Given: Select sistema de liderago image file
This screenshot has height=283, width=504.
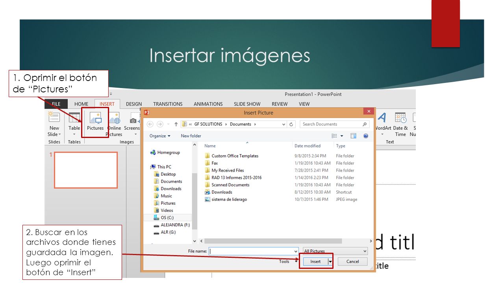Looking at the screenshot, I should (x=229, y=200).
